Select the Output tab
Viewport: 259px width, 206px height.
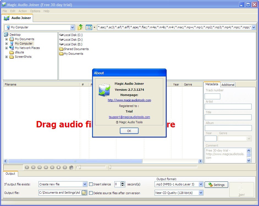click(x=10, y=174)
